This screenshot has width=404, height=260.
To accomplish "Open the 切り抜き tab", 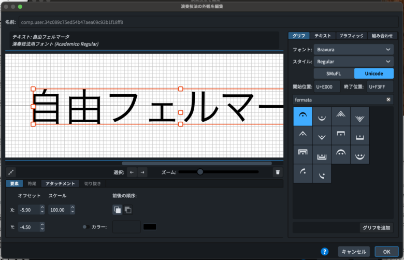I will point(93,183).
